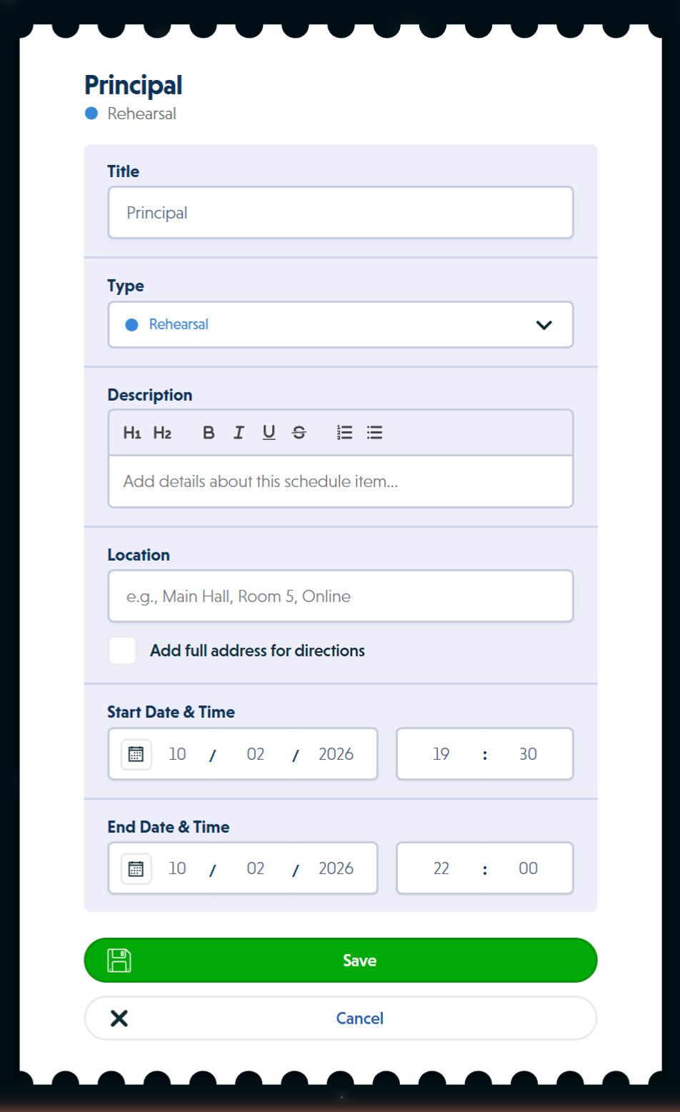Check Add full address for directions
Viewport: 680px width, 1112px height.
(122, 650)
